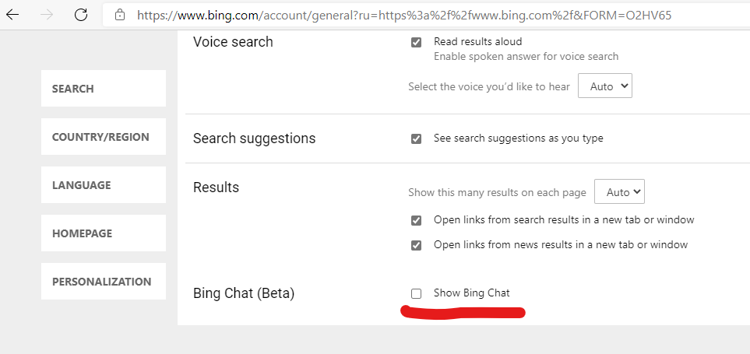
Task: Click the browser forward arrow
Action: coord(47,14)
